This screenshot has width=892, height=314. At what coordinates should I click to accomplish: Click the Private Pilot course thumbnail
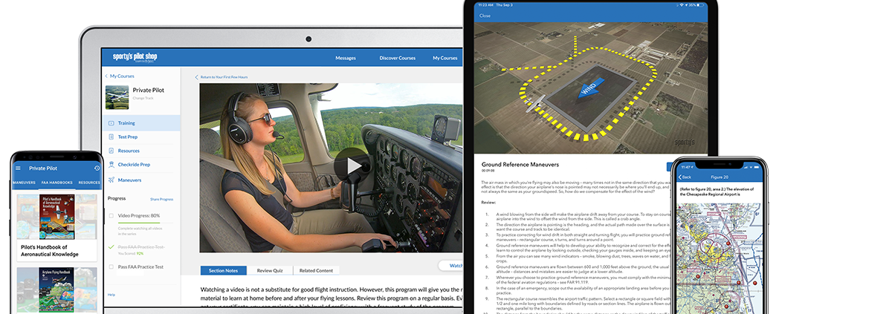pyautogui.click(x=117, y=97)
